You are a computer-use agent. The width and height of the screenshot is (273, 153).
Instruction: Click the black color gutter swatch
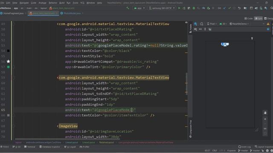point(9,51)
